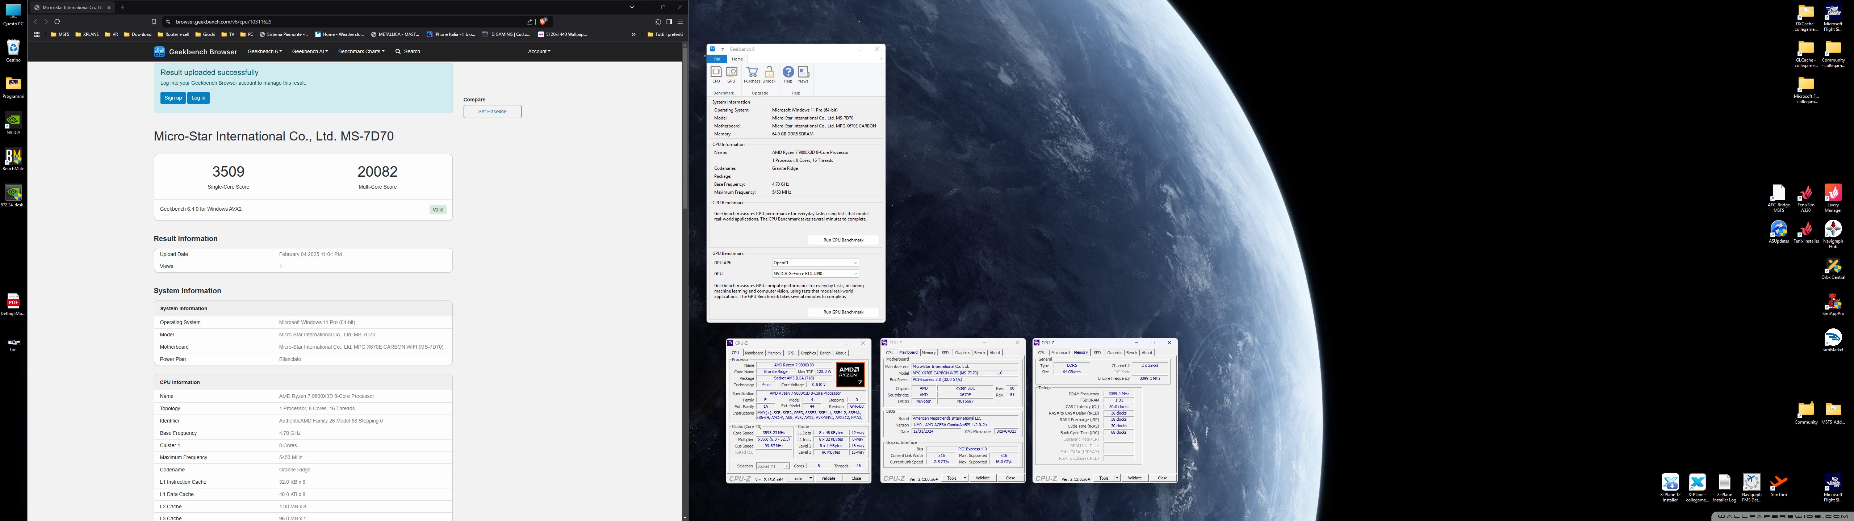Open Socket #1 selection dropdown in CPU-Z
The height and width of the screenshot is (521, 1854).
point(772,466)
